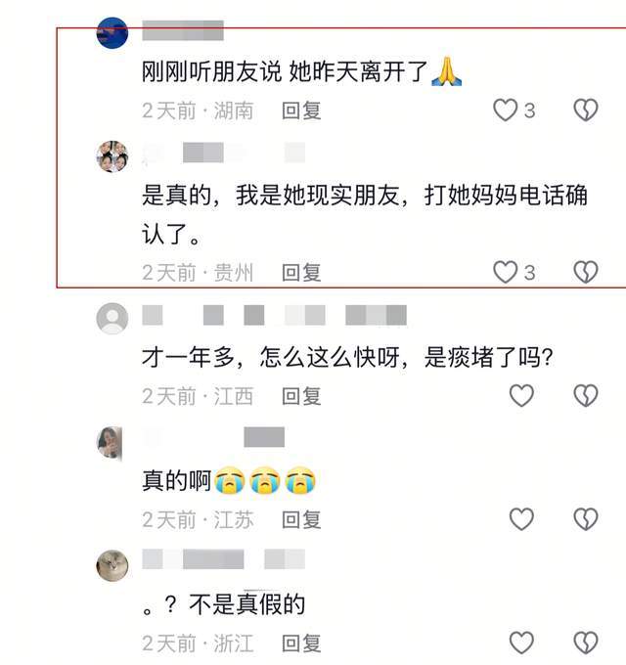Open the default gray avatar of Jiangxi commenter
626x665 pixels.
pyautogui.click(x=112, y=319)
